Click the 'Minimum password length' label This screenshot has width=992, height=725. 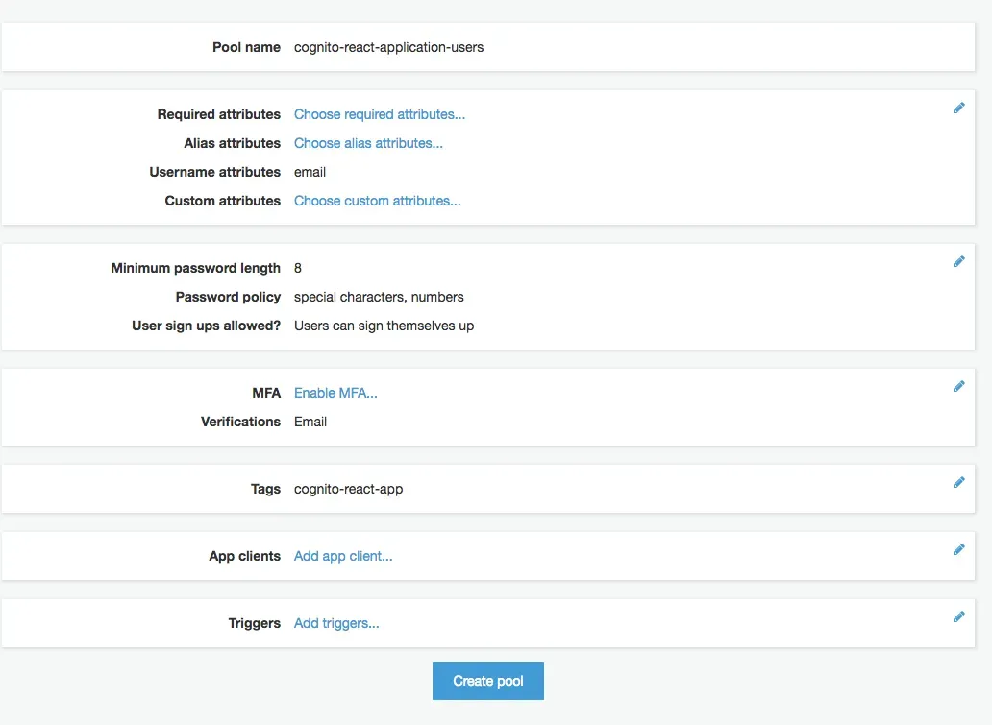point(195,268)
